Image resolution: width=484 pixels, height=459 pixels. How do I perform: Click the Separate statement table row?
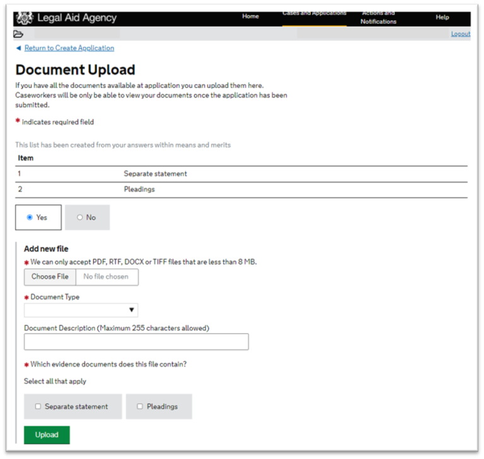click(241, 174)
